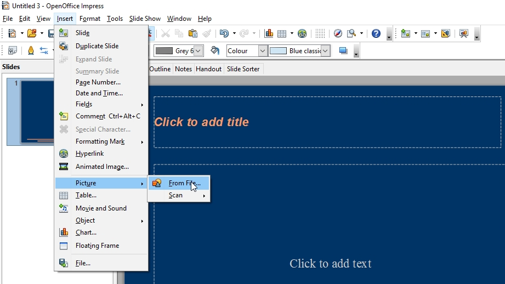Open the Colour area style dropdown

coord(263,51)
